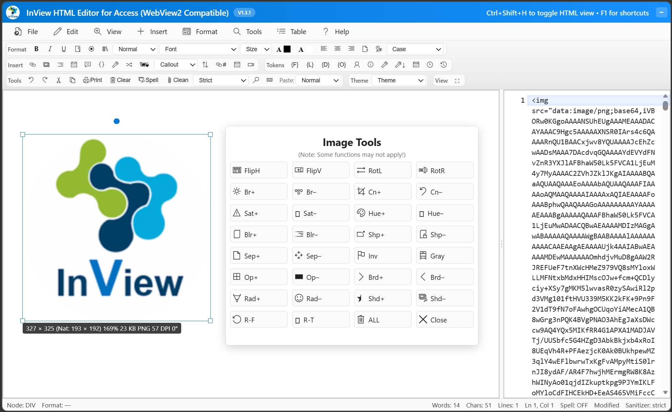This screenshot has width=672, height=412.
Task: Insert the {F} token
Action: click(295, 65)
